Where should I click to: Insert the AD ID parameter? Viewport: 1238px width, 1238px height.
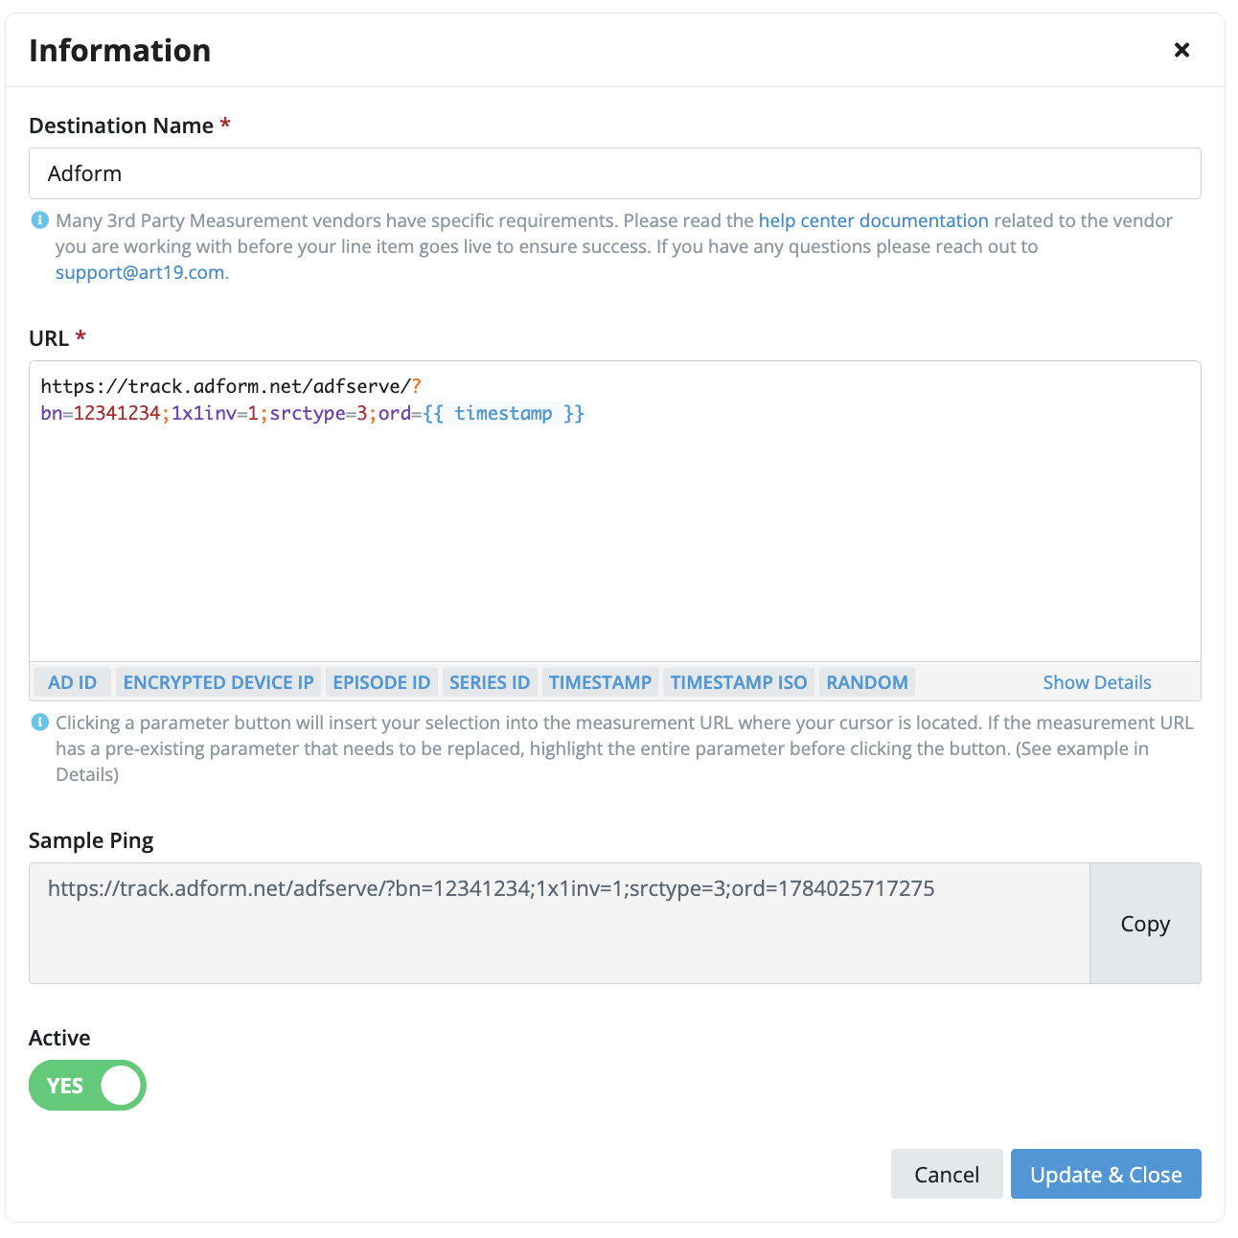(73, 682)
